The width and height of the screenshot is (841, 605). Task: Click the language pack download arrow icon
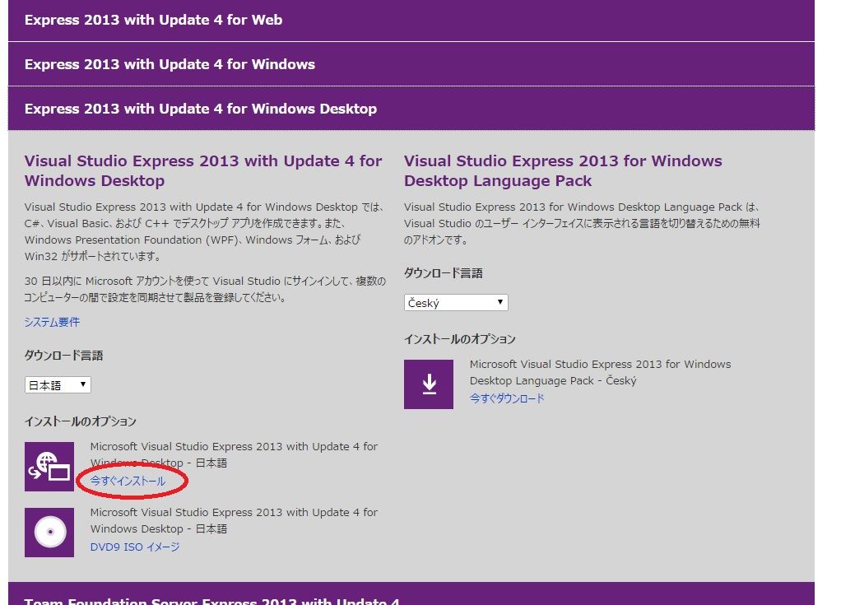coord(429,384)
